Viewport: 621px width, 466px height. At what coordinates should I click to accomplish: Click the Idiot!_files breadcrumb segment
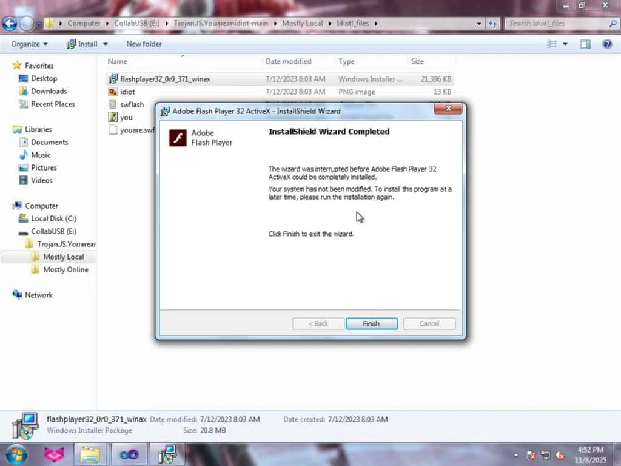click(352, 24)
